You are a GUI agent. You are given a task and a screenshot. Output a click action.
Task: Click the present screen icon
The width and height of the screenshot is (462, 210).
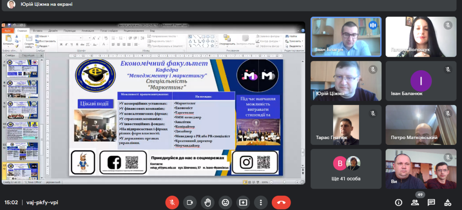pyautogui.click(x=244, y=202)
